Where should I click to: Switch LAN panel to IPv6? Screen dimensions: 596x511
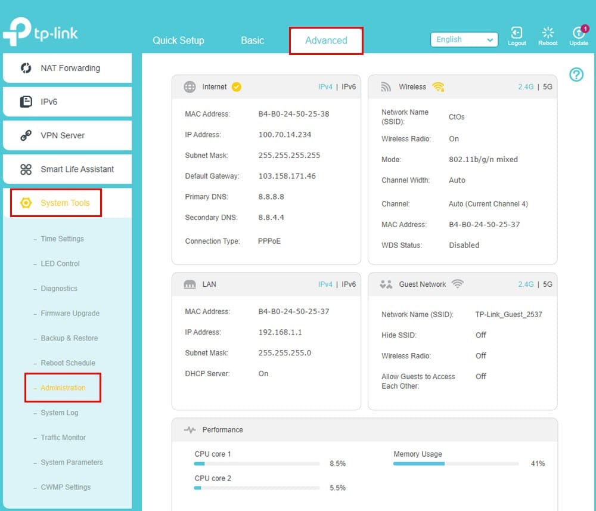point(349,284)
